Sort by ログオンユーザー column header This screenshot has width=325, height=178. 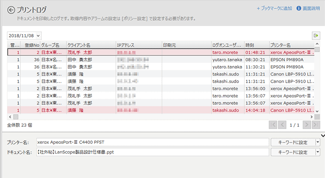pyautogui.click(x=228, y=45)
